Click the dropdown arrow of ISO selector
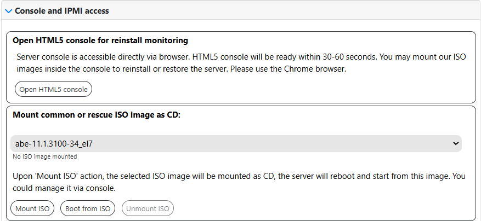The height and width of the screenshot is (221, 481). [455, 143]
